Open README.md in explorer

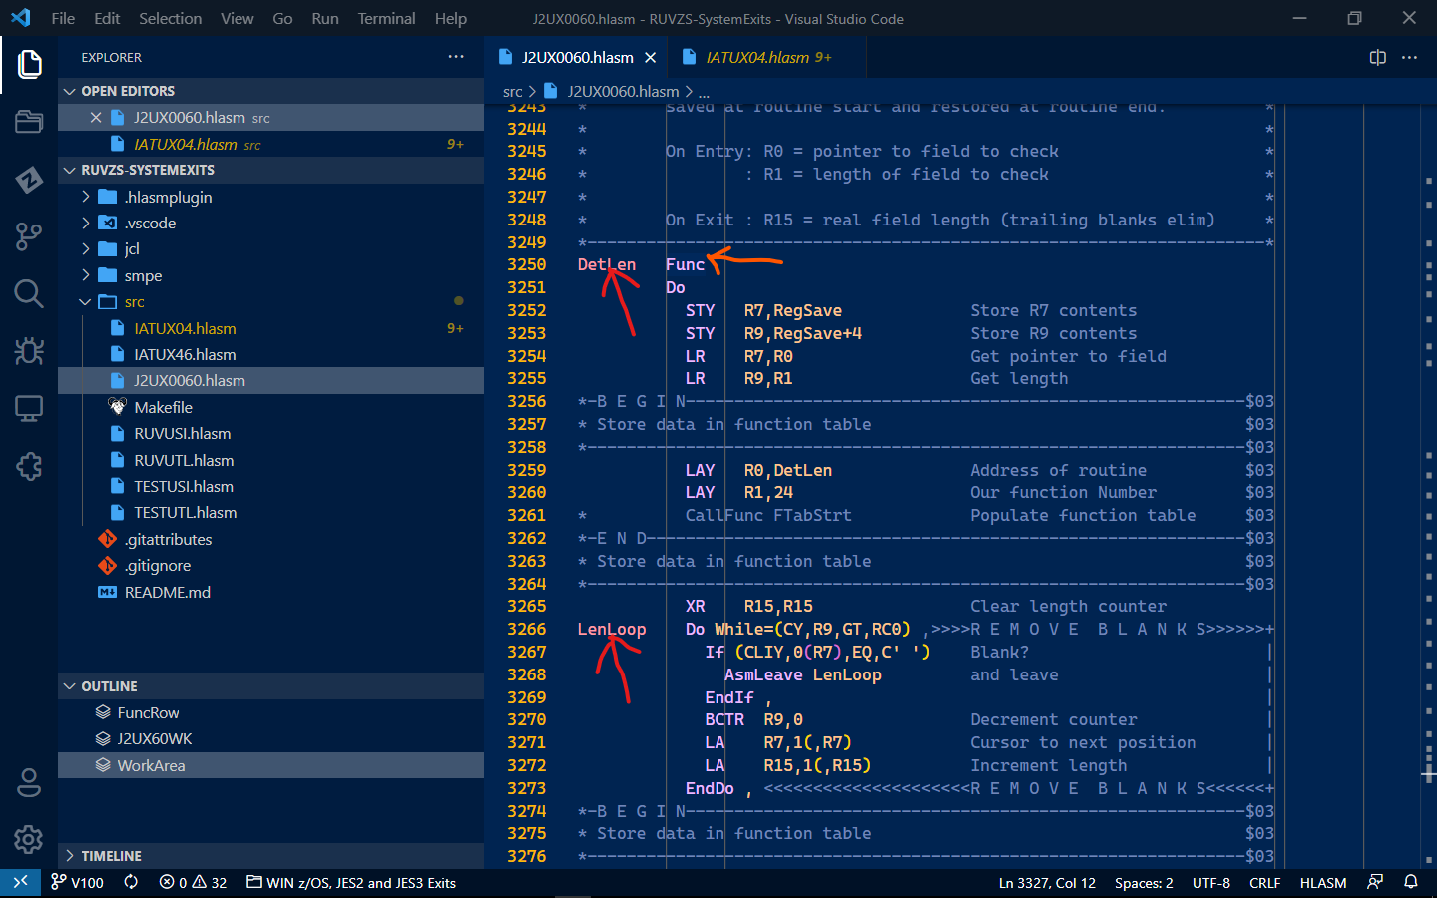point(168,592)
